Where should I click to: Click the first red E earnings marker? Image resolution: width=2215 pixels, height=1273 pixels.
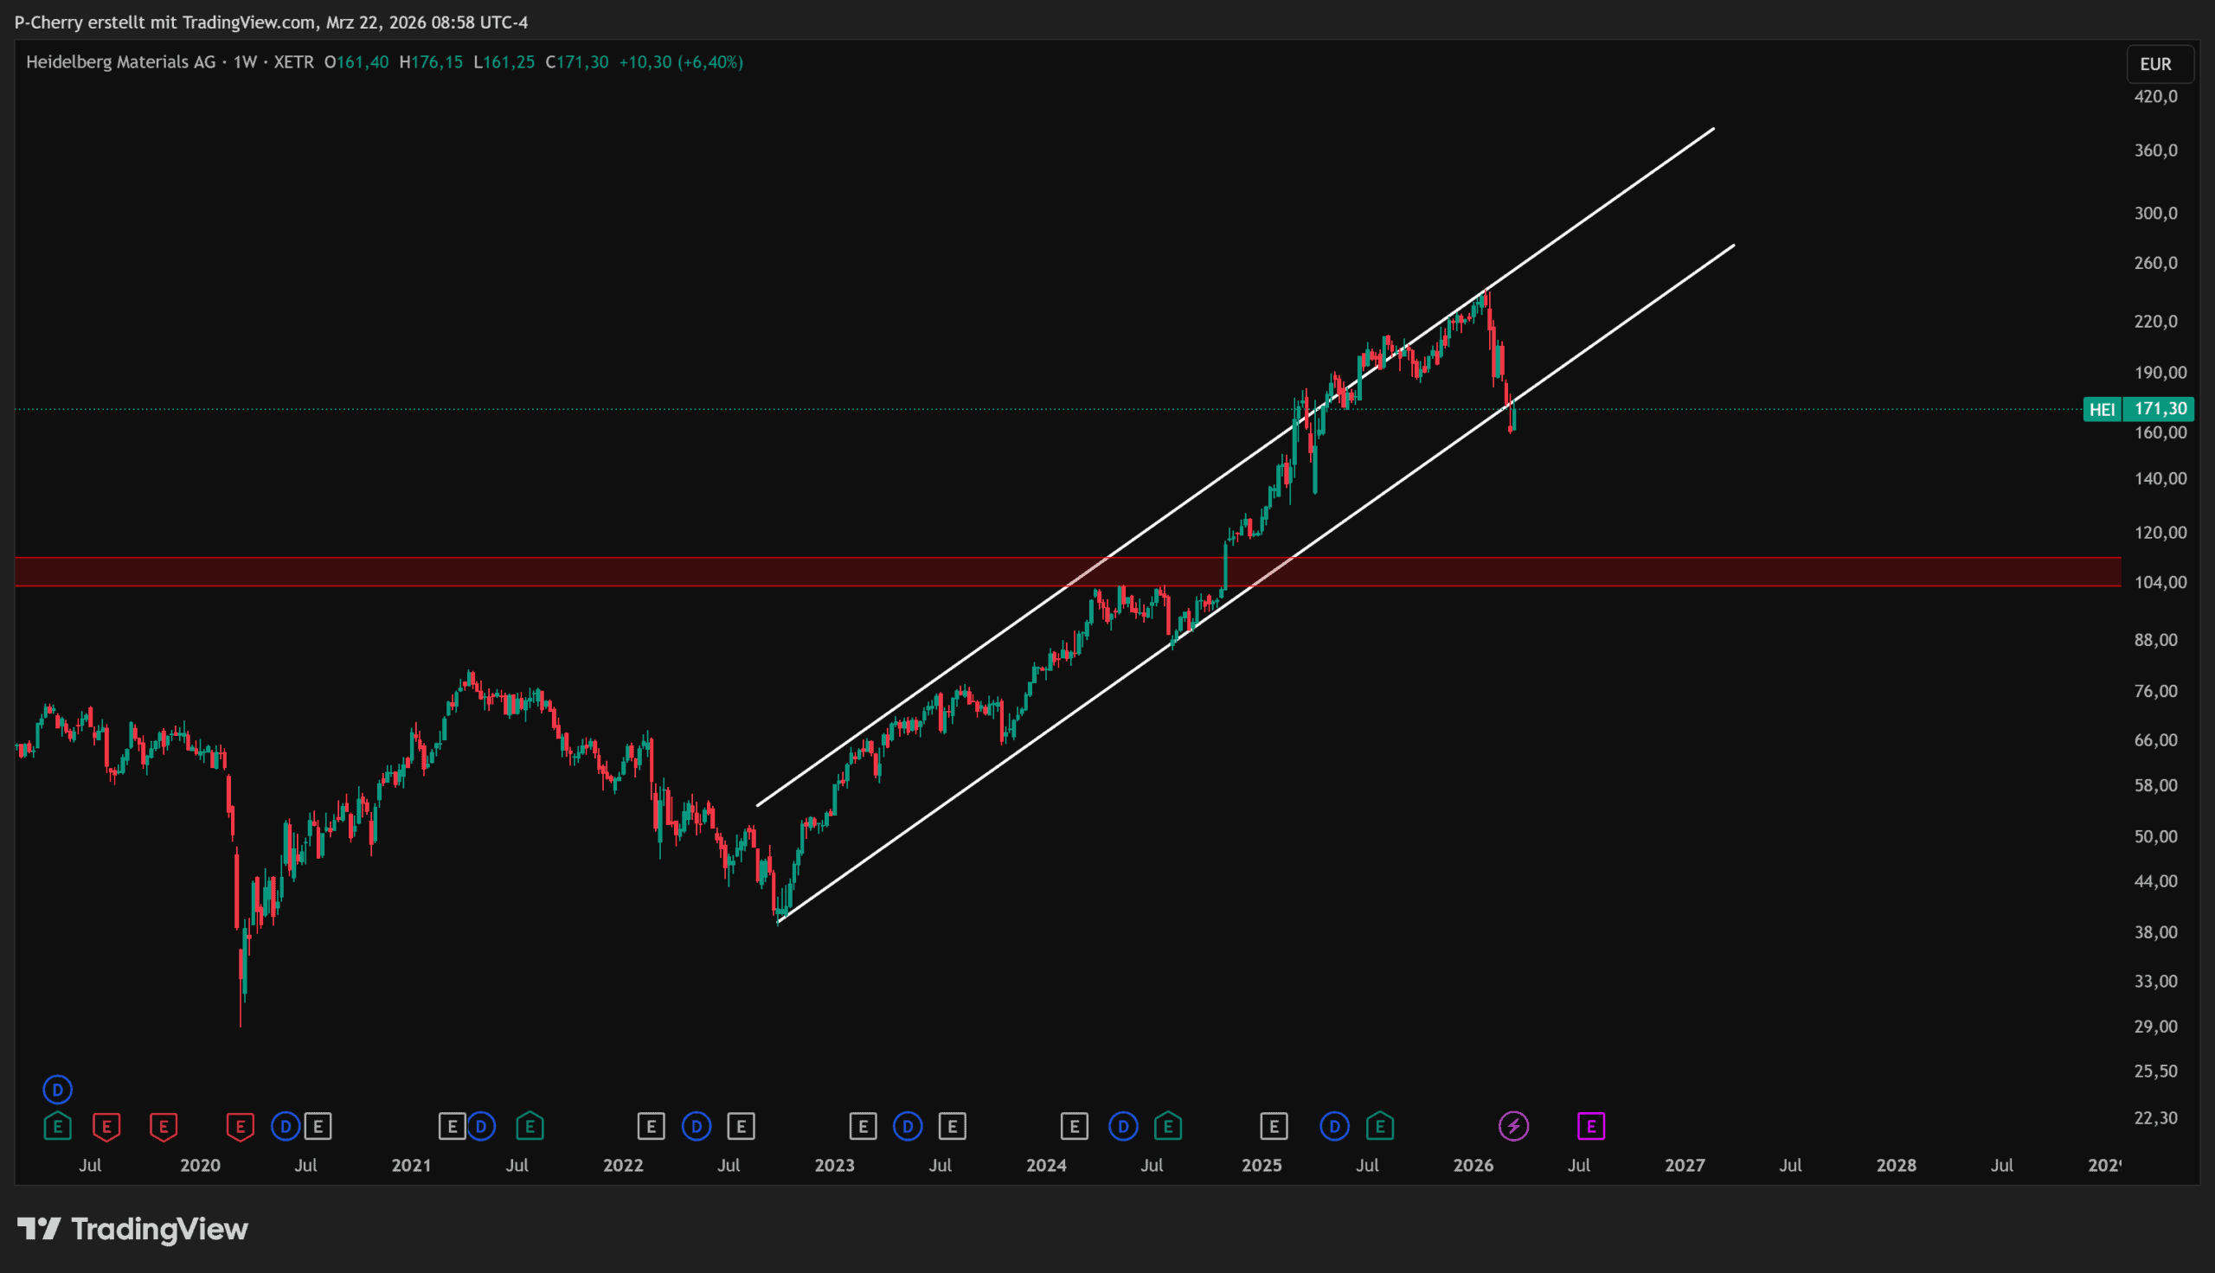click(106, 1126)
